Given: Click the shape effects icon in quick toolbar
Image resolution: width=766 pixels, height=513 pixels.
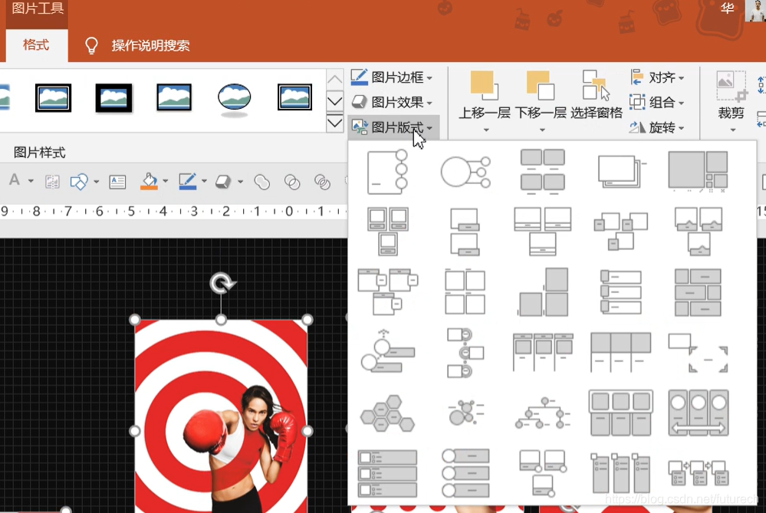Looking at the screenshot, I should point(223,182).
